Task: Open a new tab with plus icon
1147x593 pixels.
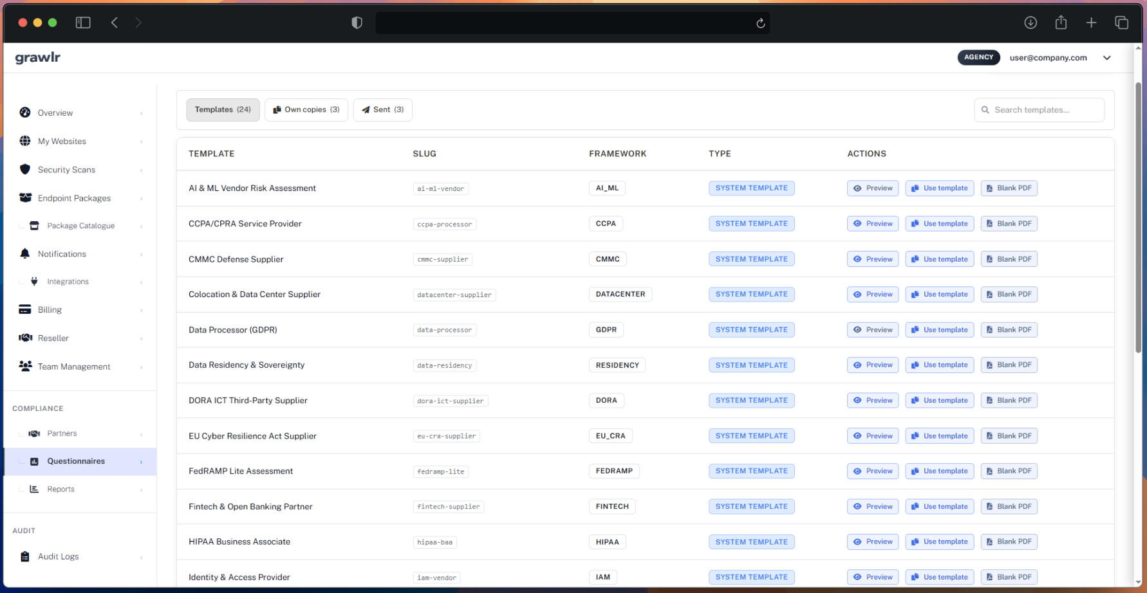Action: click(1091, 23)
